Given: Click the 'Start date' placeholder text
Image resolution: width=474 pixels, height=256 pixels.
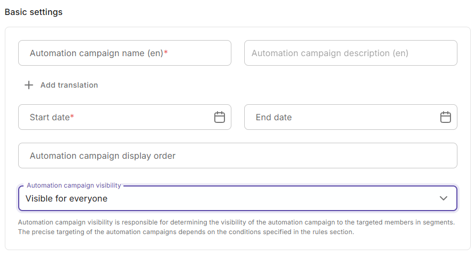Looking at the screenshot, I should coord(50,118).
